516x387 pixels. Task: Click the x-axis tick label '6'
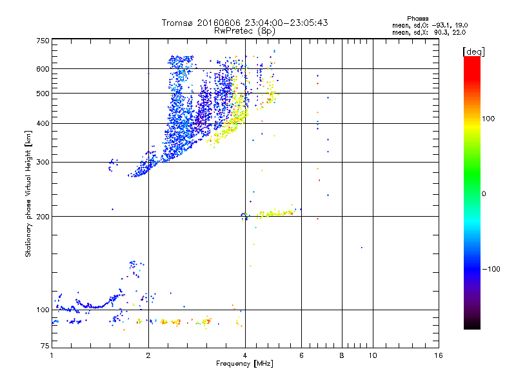click(x=301, y=355)
